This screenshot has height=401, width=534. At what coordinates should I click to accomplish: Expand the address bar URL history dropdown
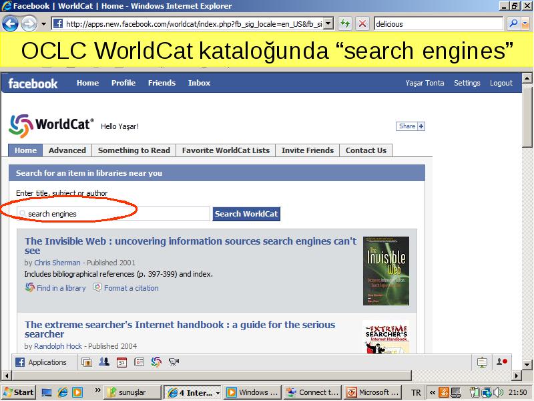pyautogui.click(x=328, y=23)
